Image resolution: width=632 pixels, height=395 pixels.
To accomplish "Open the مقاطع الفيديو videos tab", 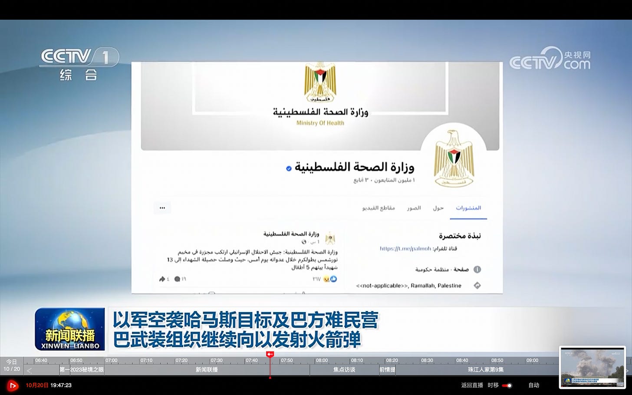I will click(x=379, y=208).
